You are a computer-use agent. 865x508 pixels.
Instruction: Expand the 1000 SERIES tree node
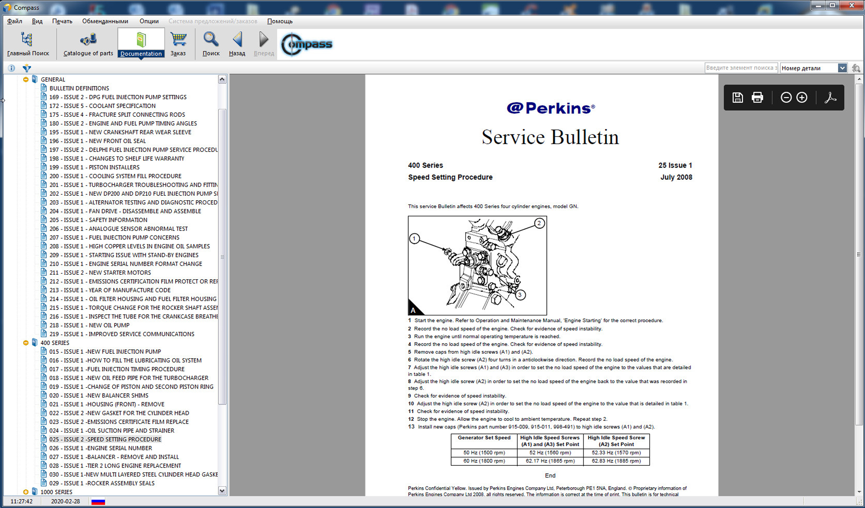coord(26,492)
